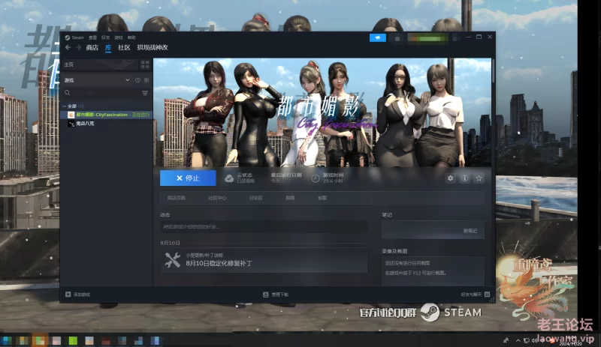Click the green taskbar app icon
This screenshot has width=601, height=347.
[73, 340]
